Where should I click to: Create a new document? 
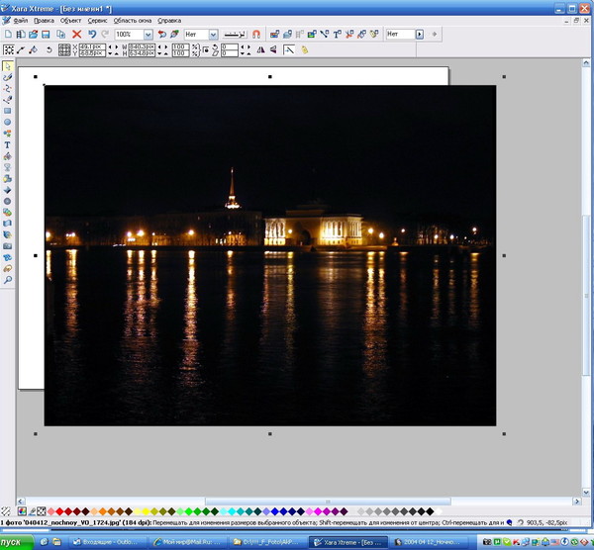(8, 35)
